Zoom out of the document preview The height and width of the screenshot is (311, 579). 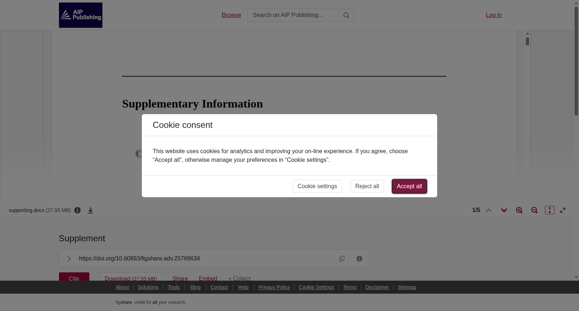coord(534,210)
